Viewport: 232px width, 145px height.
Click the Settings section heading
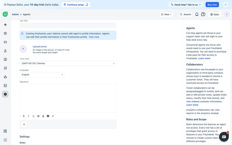pos(24,137)
